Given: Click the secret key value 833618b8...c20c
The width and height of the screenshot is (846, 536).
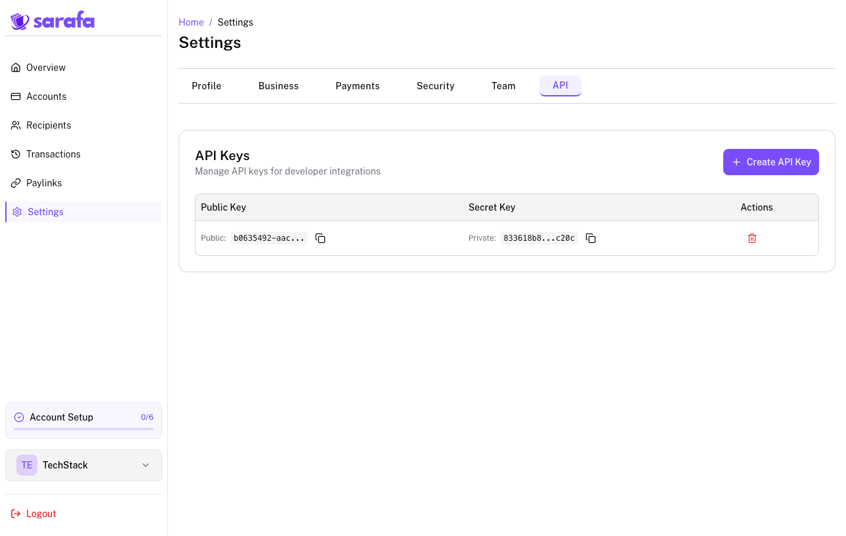Looking at the screenshot, I should (x=539, y=238).
